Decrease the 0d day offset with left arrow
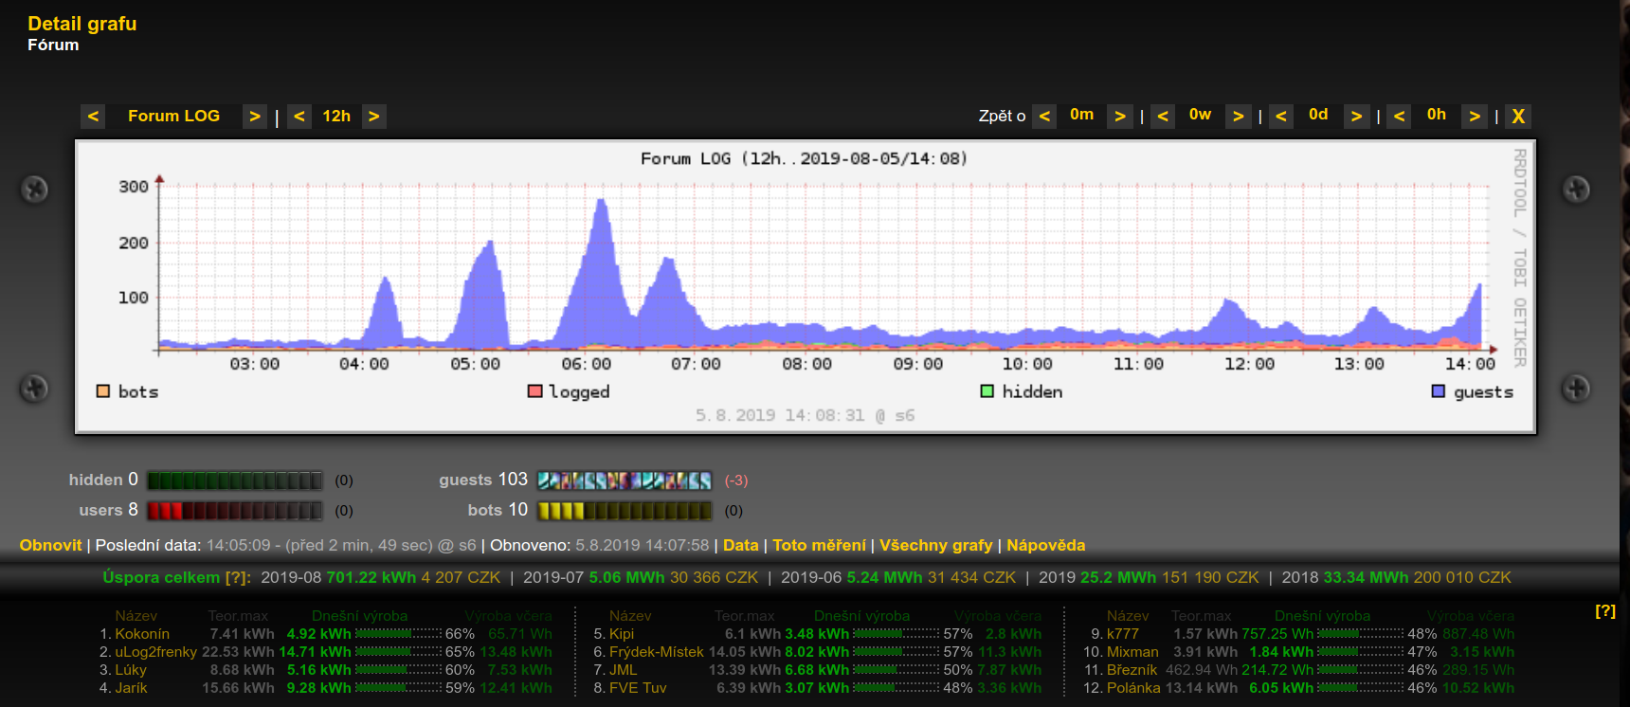 pyautogui.click(x=1281, y=117)
